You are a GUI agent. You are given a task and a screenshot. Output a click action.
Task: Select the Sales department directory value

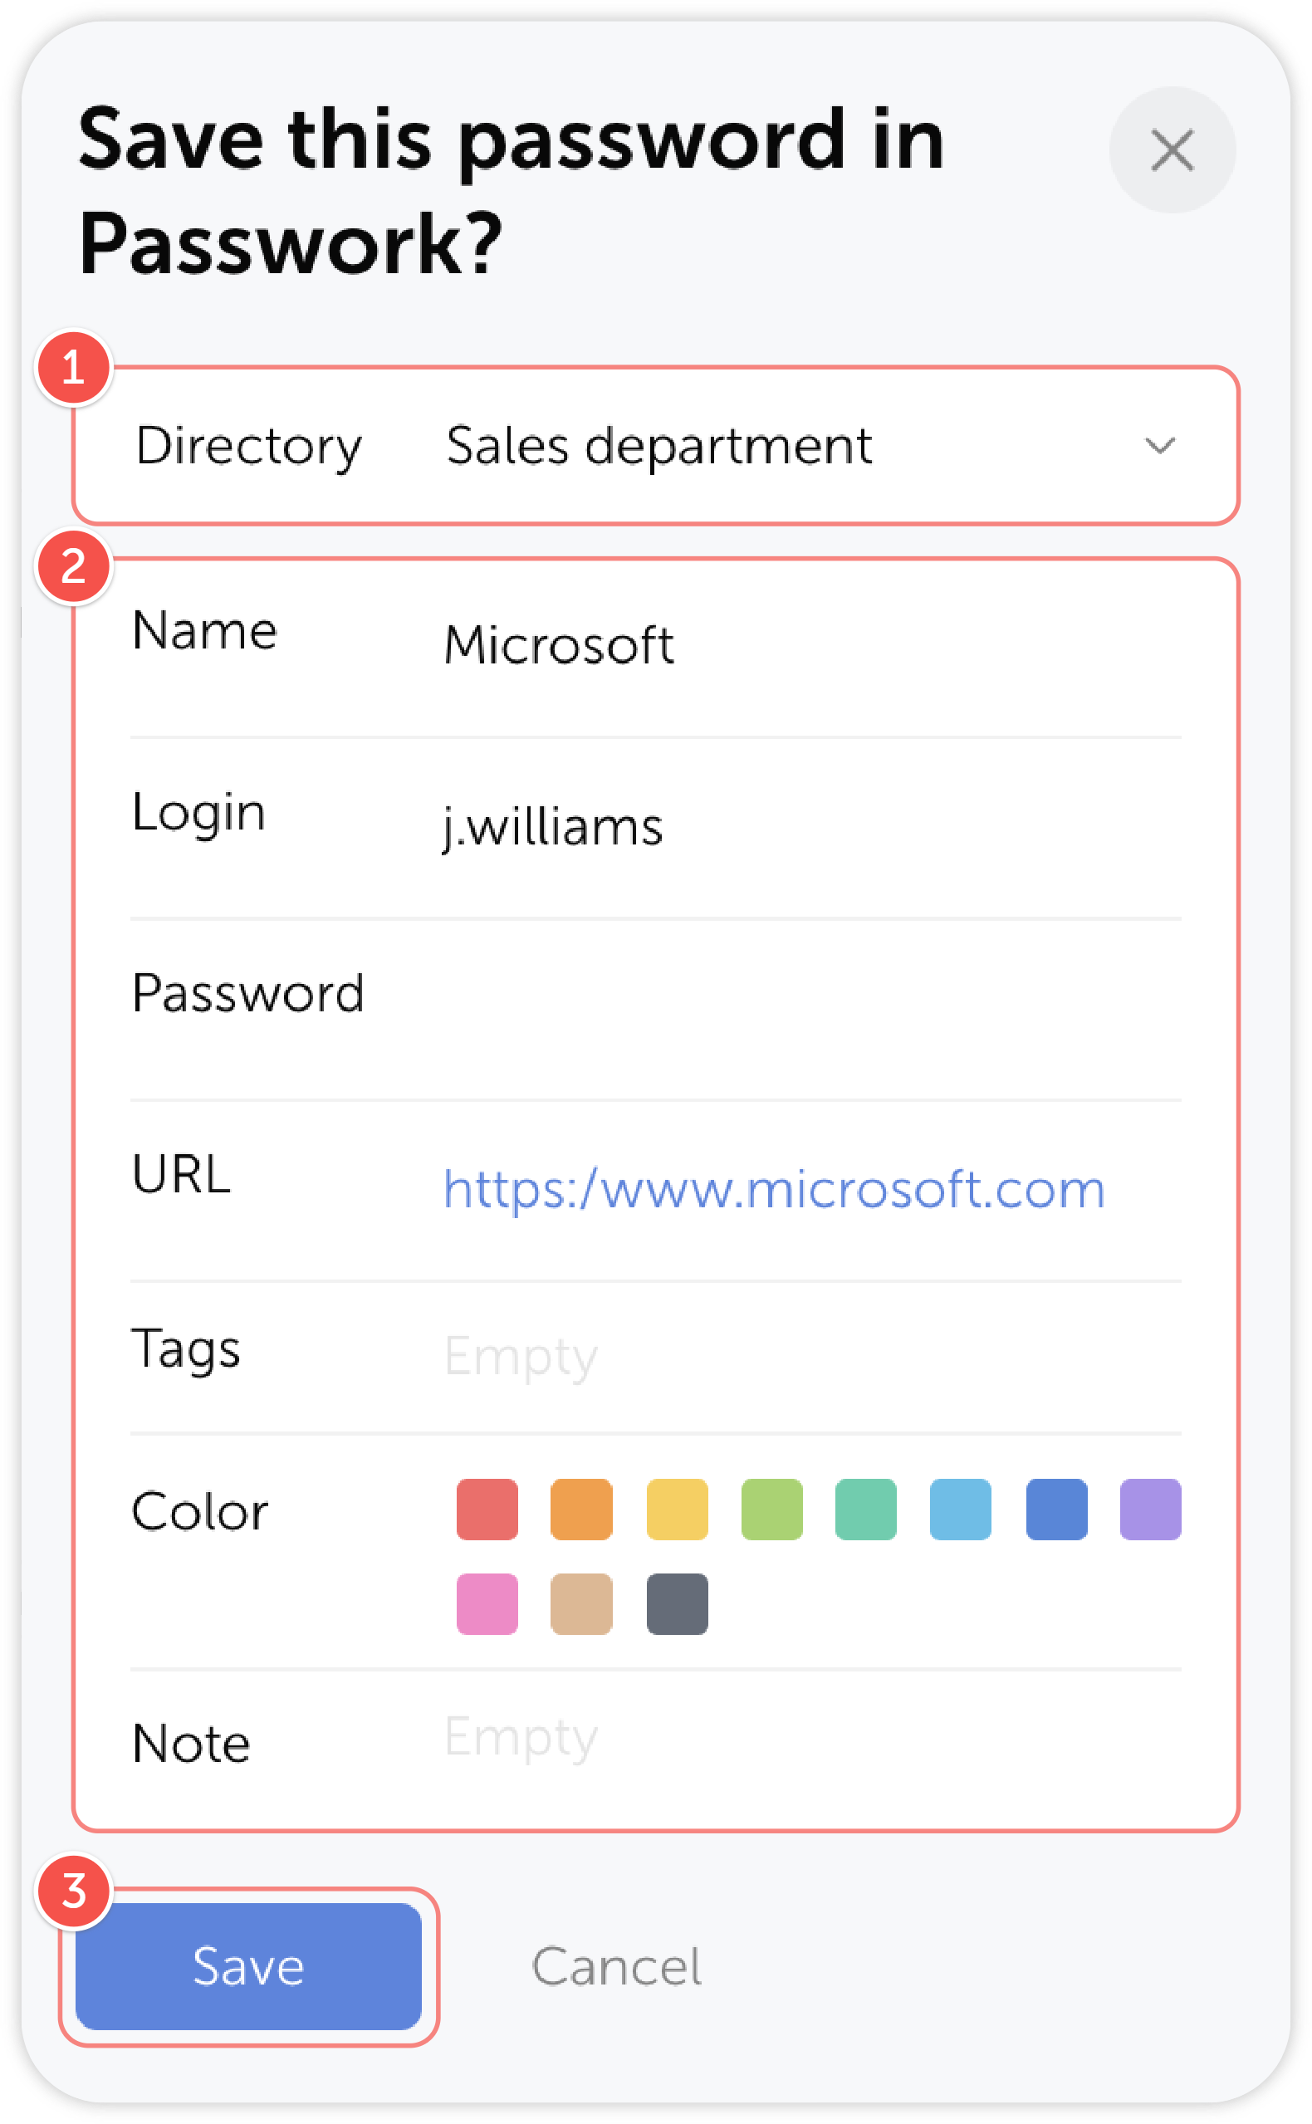pyautogui.click(x=658, y=446)
